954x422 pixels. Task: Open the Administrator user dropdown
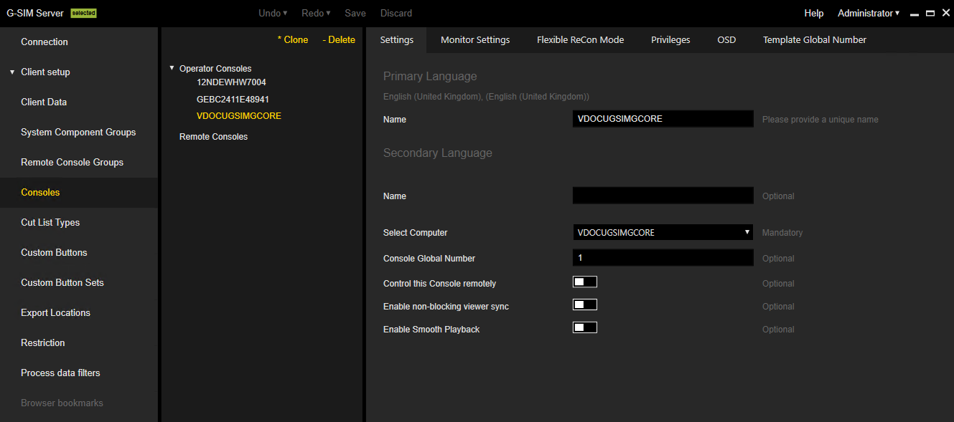tap(869, 13)
